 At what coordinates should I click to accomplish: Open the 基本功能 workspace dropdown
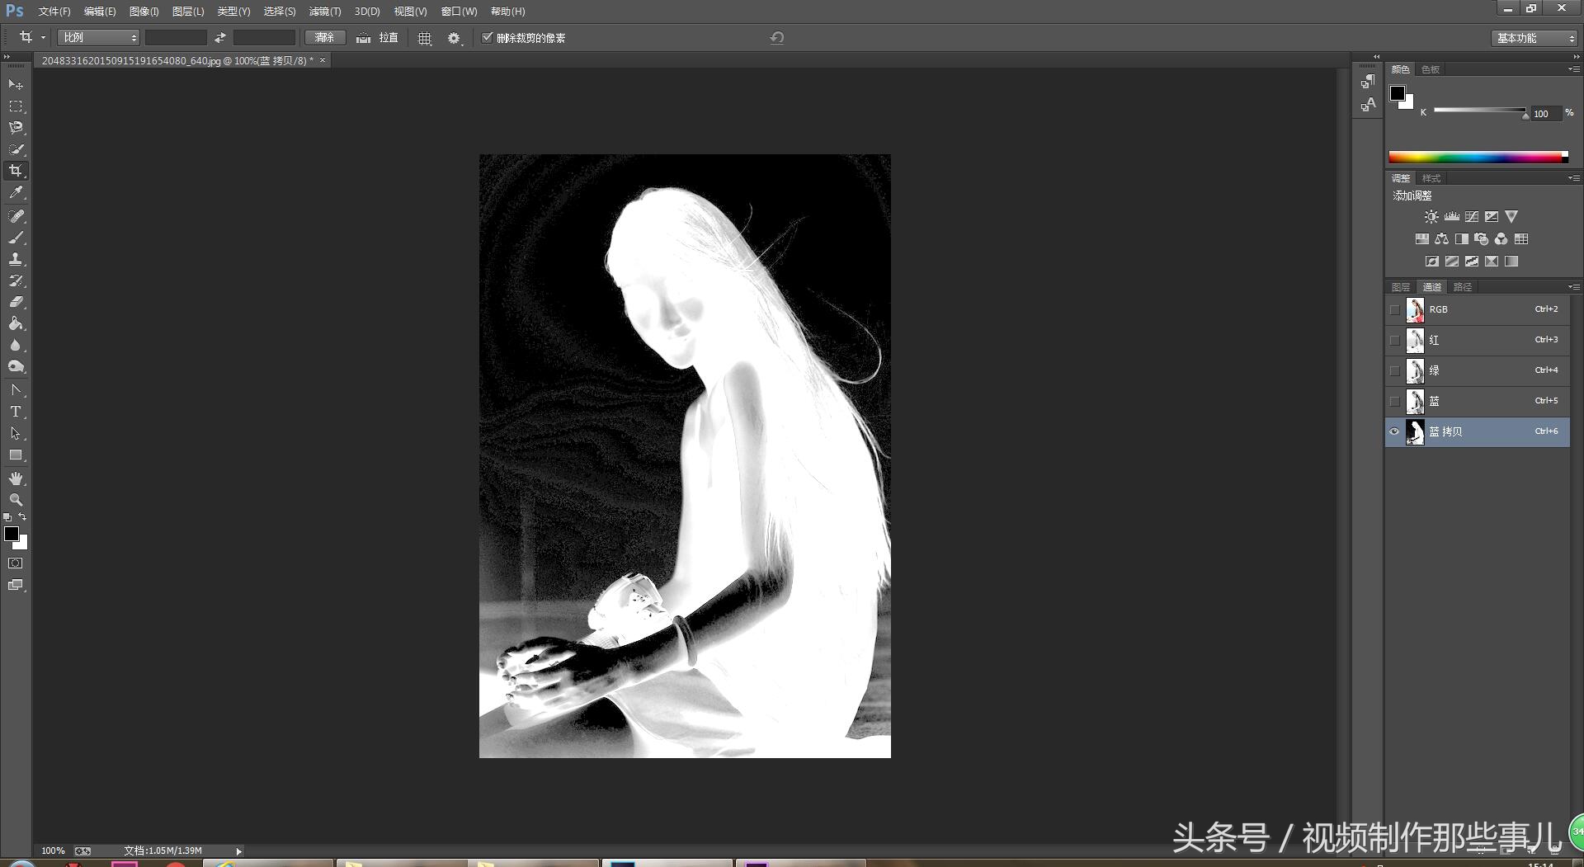coord(1534,38)
